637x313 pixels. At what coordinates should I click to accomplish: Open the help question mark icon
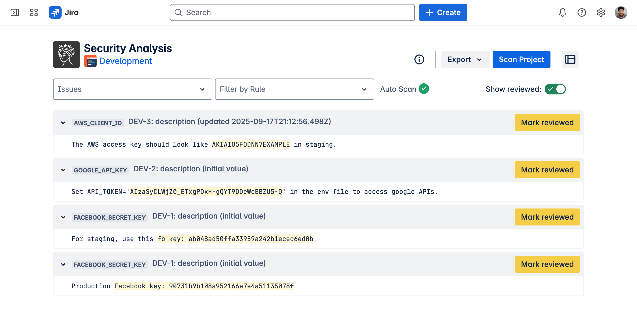[x=582, y=12]
